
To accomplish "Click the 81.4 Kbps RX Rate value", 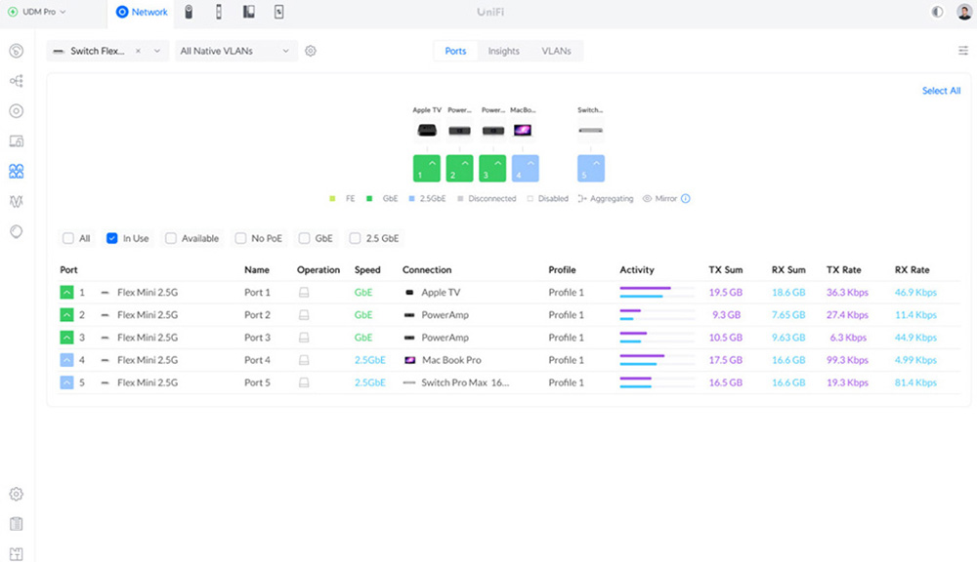I will (915, 382).
